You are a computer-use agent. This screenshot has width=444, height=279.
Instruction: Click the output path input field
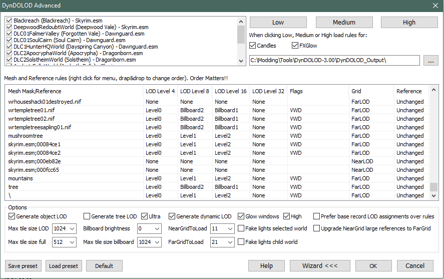[x=334, y=60]
